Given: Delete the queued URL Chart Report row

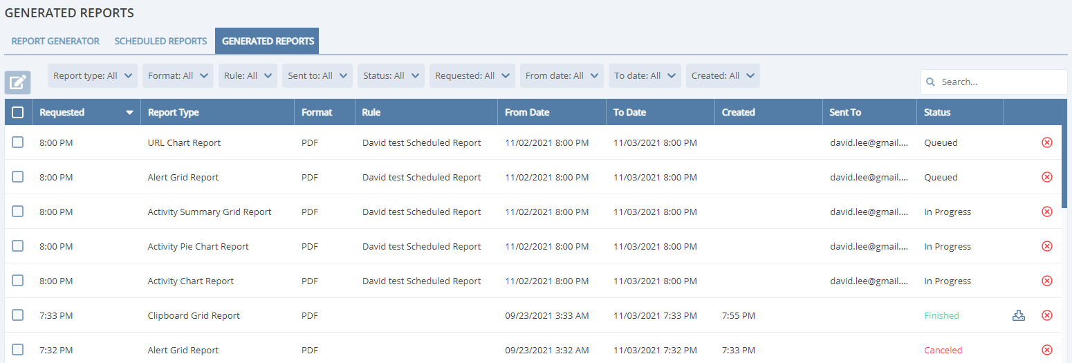Looking at the screenshot, I should (x=1046, y=142).
